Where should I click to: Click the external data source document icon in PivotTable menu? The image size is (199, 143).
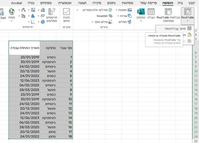pos(190,35)
